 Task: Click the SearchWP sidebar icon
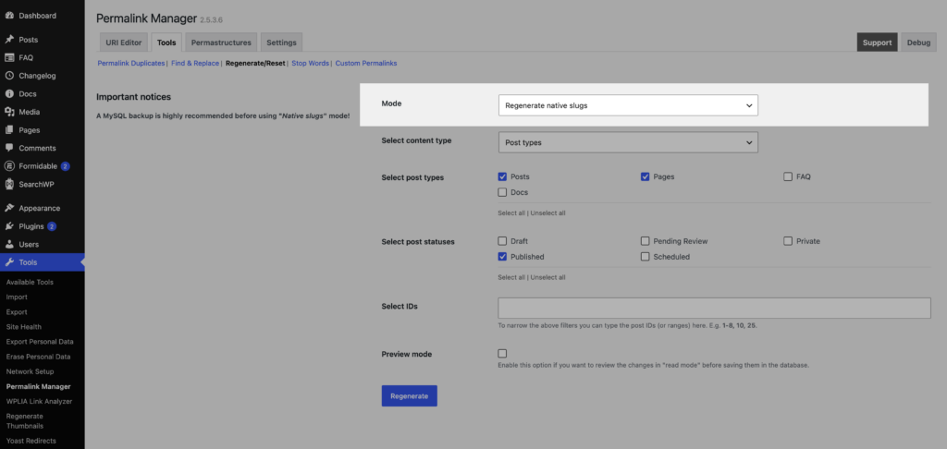[x=9, y=184]
